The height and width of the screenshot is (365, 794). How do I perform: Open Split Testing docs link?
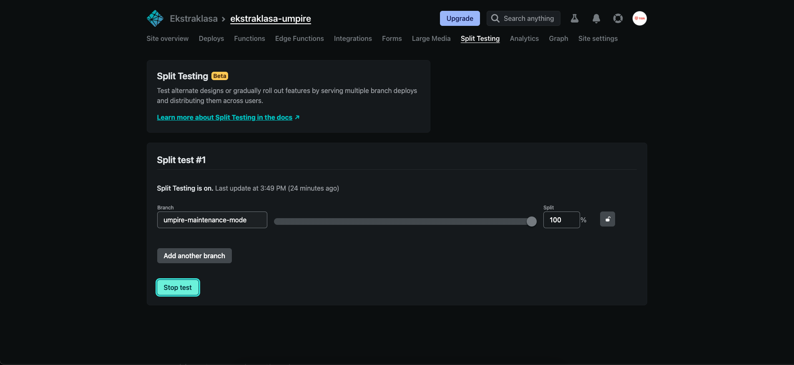[x=228, y=117]
